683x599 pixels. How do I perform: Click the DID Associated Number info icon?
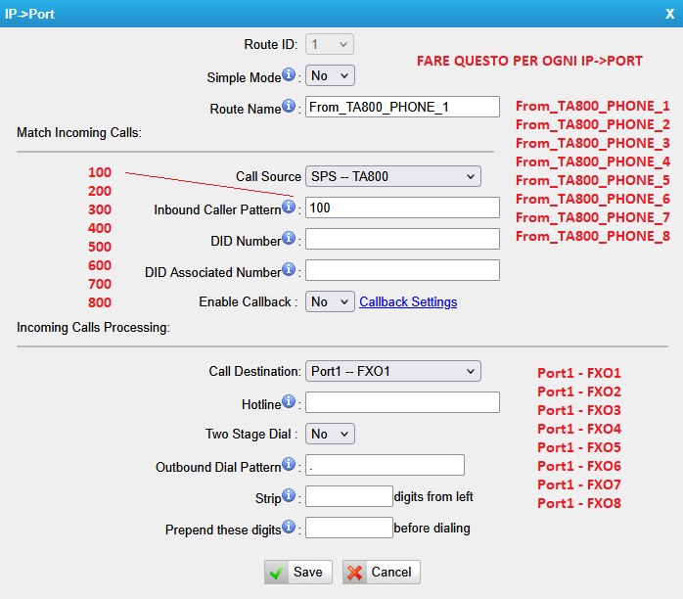[x=290, y=269]
